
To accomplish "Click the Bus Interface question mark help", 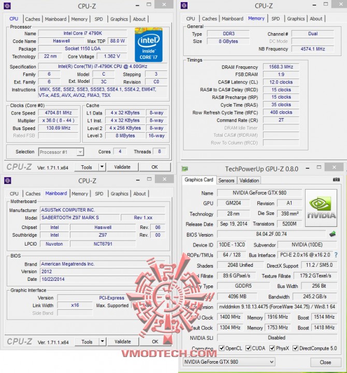I will (x=336, y=255).
